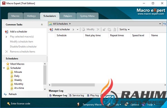Open the Play log tab
This screenshot has height=108, width=167.
tap(93, 96)
